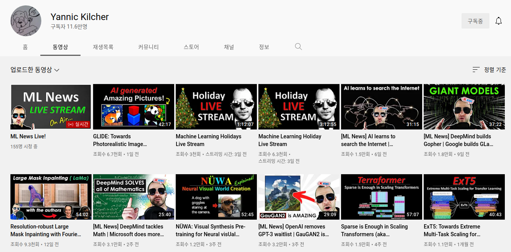Open the ExT5 video thumbnail

click(464, 197)
